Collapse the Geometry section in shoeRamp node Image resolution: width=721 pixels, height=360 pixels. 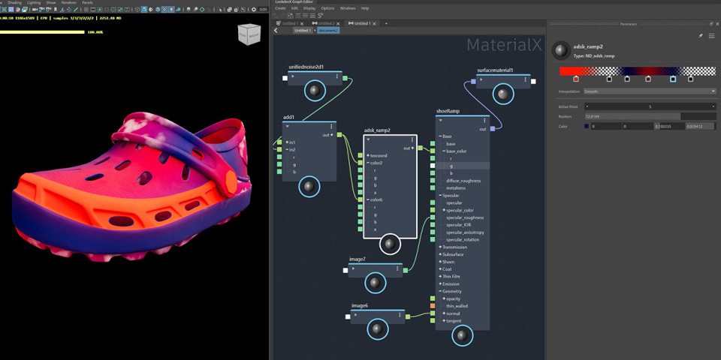(441, 291)
